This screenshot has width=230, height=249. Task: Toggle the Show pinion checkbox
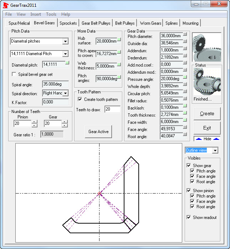189,190
